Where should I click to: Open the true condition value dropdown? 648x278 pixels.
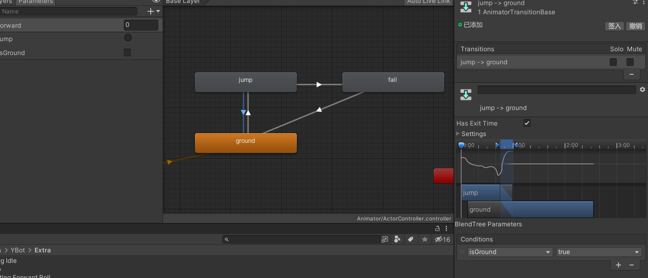[x=599, y=252]
